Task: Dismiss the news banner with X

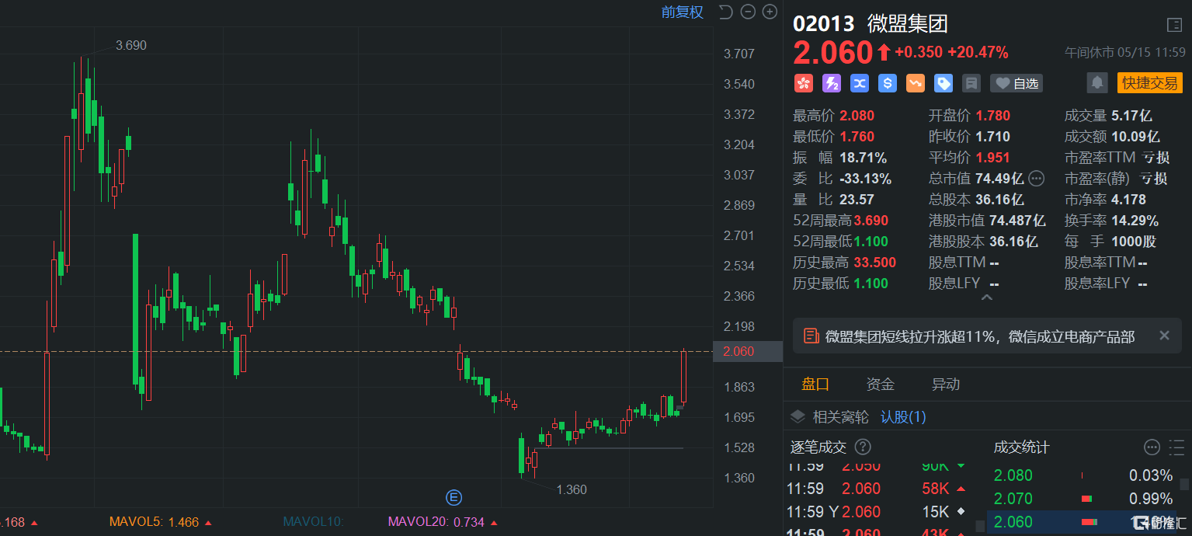Action: point(1164,336)
